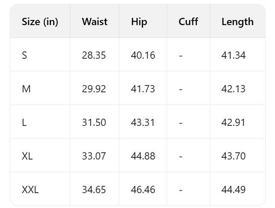Select length value 44.49
Viewport: 275px width, 208px height.
[x=233, y=190]
